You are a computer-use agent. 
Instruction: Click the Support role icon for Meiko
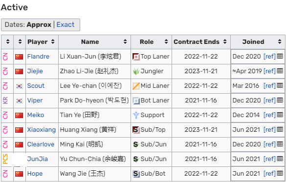(136, 115)
